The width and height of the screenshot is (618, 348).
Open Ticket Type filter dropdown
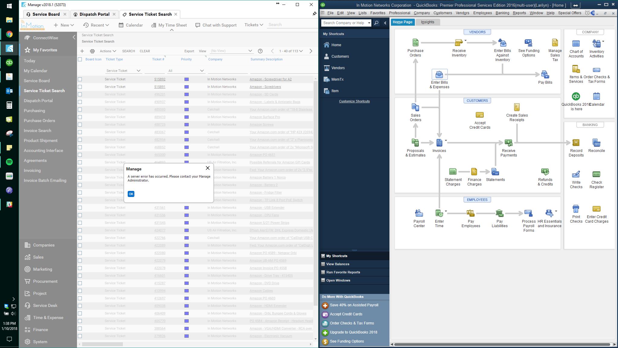coord(123,71)
